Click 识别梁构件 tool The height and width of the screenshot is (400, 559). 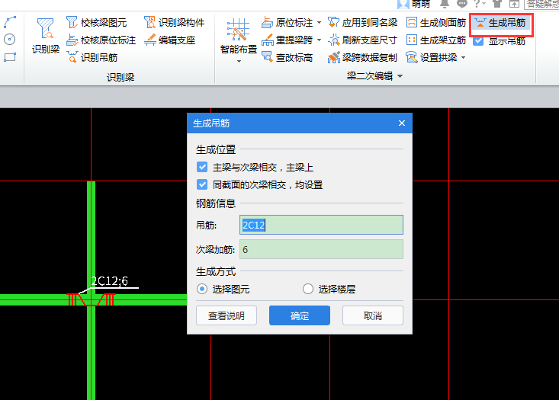(x=174, y=22)
